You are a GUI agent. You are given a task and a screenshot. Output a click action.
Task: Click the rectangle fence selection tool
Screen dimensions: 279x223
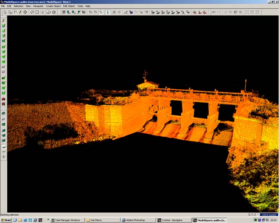click(37, 12)
